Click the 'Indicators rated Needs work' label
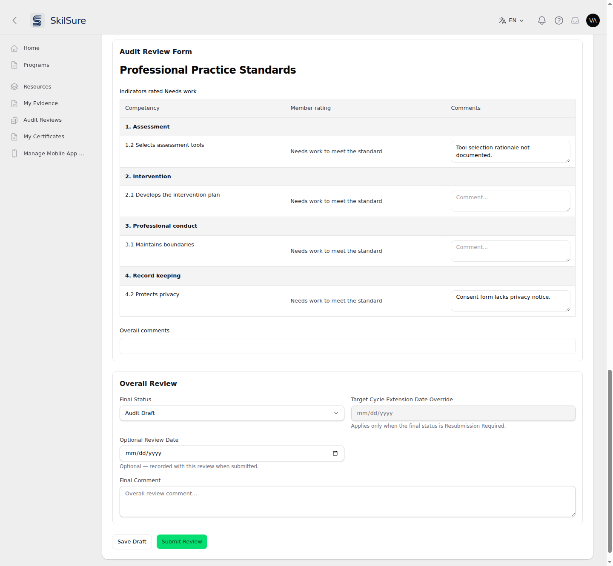The height and width of the screenshot is (566, 613). point(158,91)
